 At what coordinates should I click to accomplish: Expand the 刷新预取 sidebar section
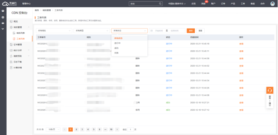29,56
